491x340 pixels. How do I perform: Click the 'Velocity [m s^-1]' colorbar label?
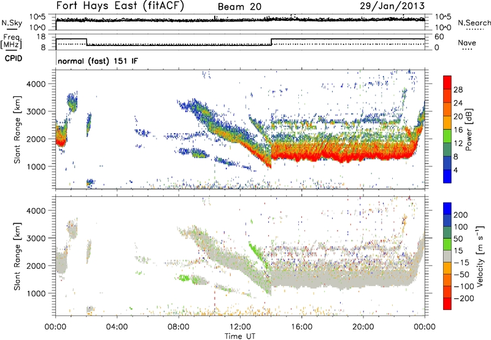(480, 256)
